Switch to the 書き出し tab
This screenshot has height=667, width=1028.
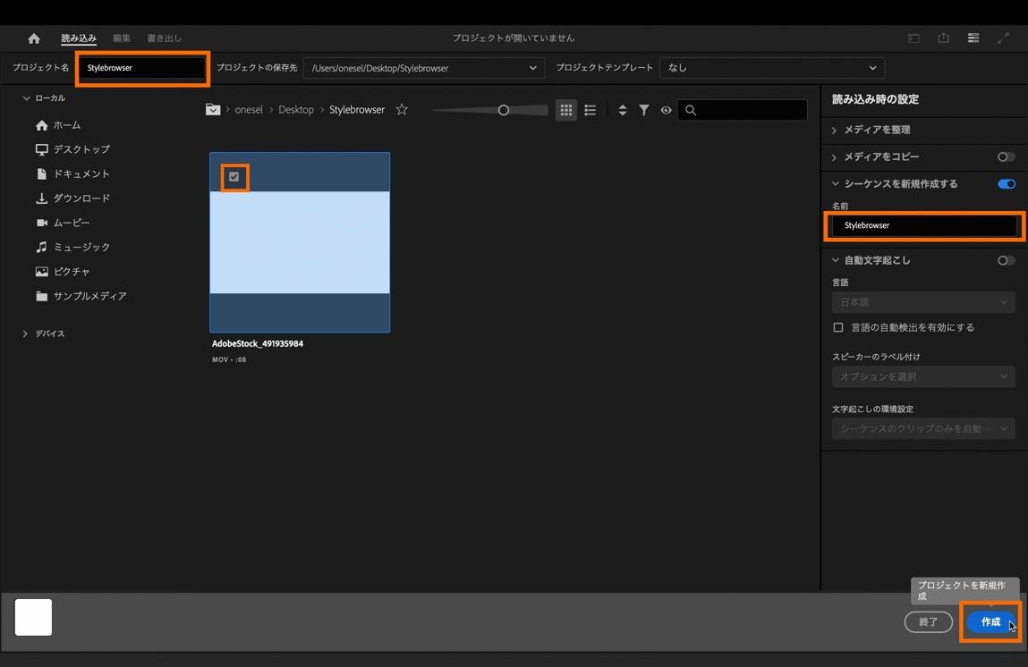tap(164, 38)
